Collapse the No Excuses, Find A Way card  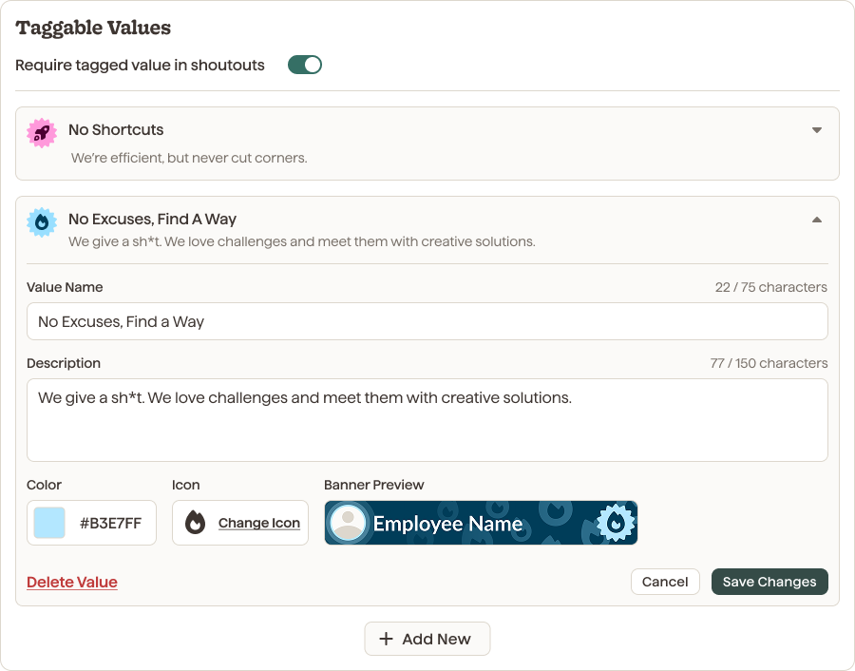click(817, 220)
